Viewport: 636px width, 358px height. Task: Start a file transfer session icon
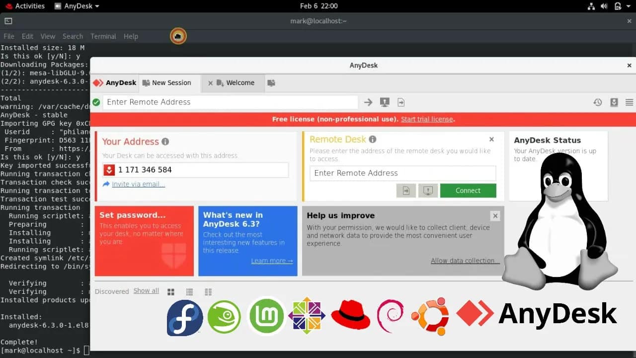pyautogui.click(x=400, y=102)
